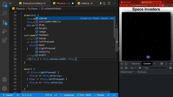Open the feedback icon in status bar
The height and width of the screenshot is (97, 173).
click(x=109, y=95)
